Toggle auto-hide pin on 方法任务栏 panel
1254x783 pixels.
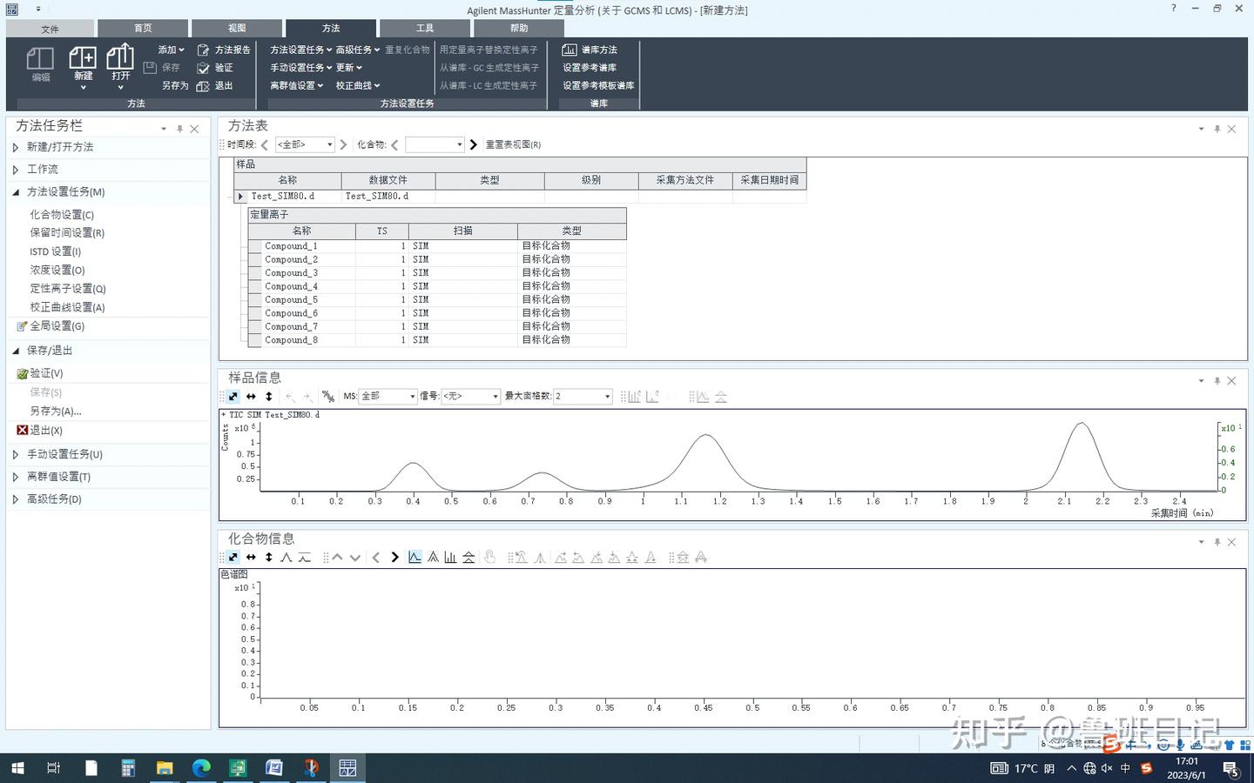pyautogui.click(x=178, y=127)
